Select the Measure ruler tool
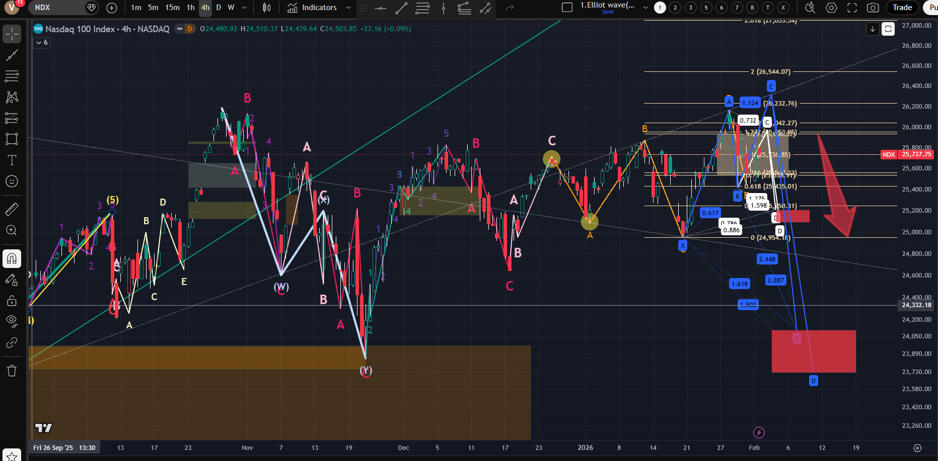The height and width of the screenshot is (461, 938). 12,209
